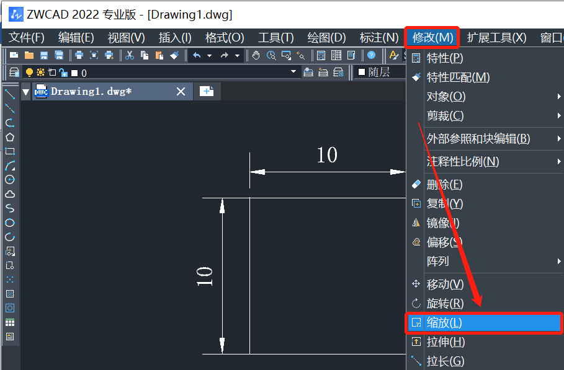Screen dimensions: 564x370
Task: Open the 视图(V) menu
Action: (126, 37)
